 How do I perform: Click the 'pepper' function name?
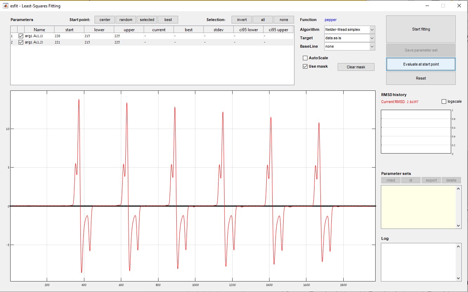(x=330, y=20)
